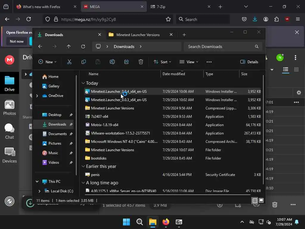This screenshot has width=305, height=229.
Task: Click the MEGA account avatar N
Action: (x=280, y=58)
